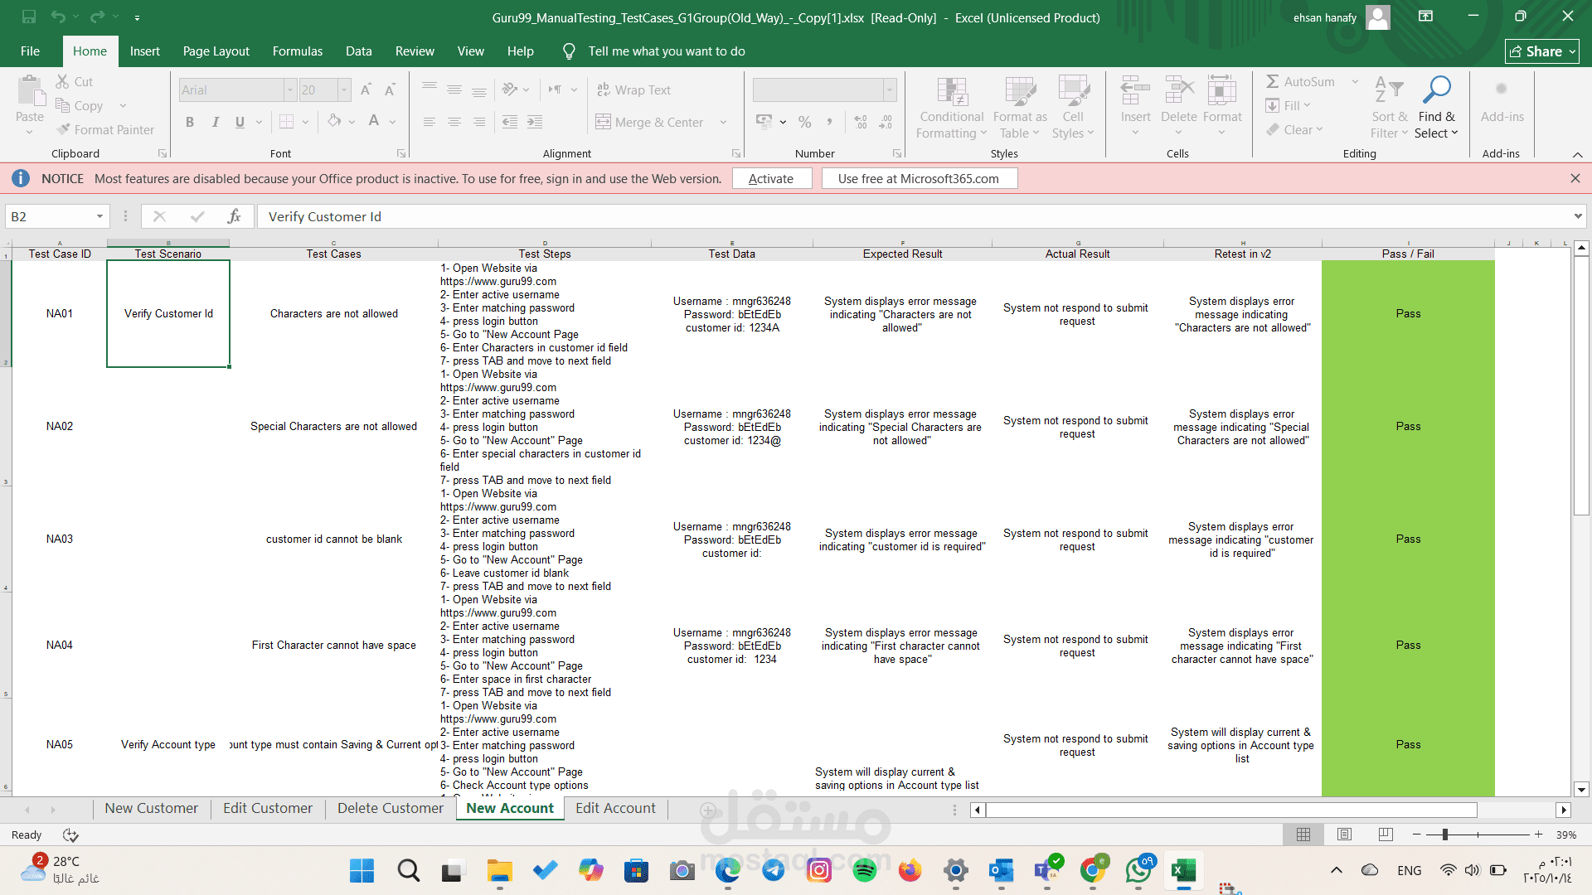Click the Insert Function fx icon

point(234,216)
